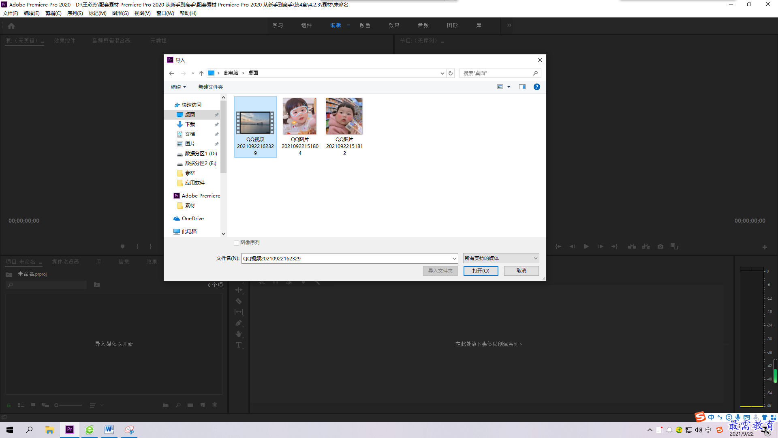The height and width of the screenshot is (438, 778).
Task: Click the Project panel zoom slider
Action: (x=68, y=405)
